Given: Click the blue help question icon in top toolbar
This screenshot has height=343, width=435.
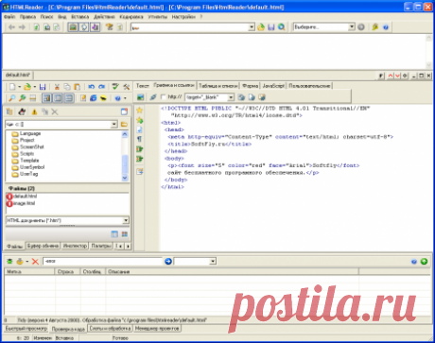Looking at the screenshot, I should 386,27.
